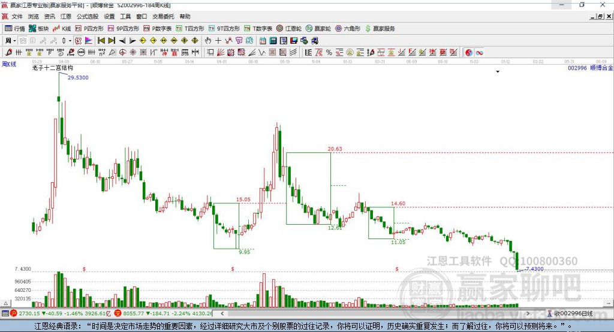Open the 板块 sector view
The height and width of the screenshot is (332, 614).
point(38,29)
